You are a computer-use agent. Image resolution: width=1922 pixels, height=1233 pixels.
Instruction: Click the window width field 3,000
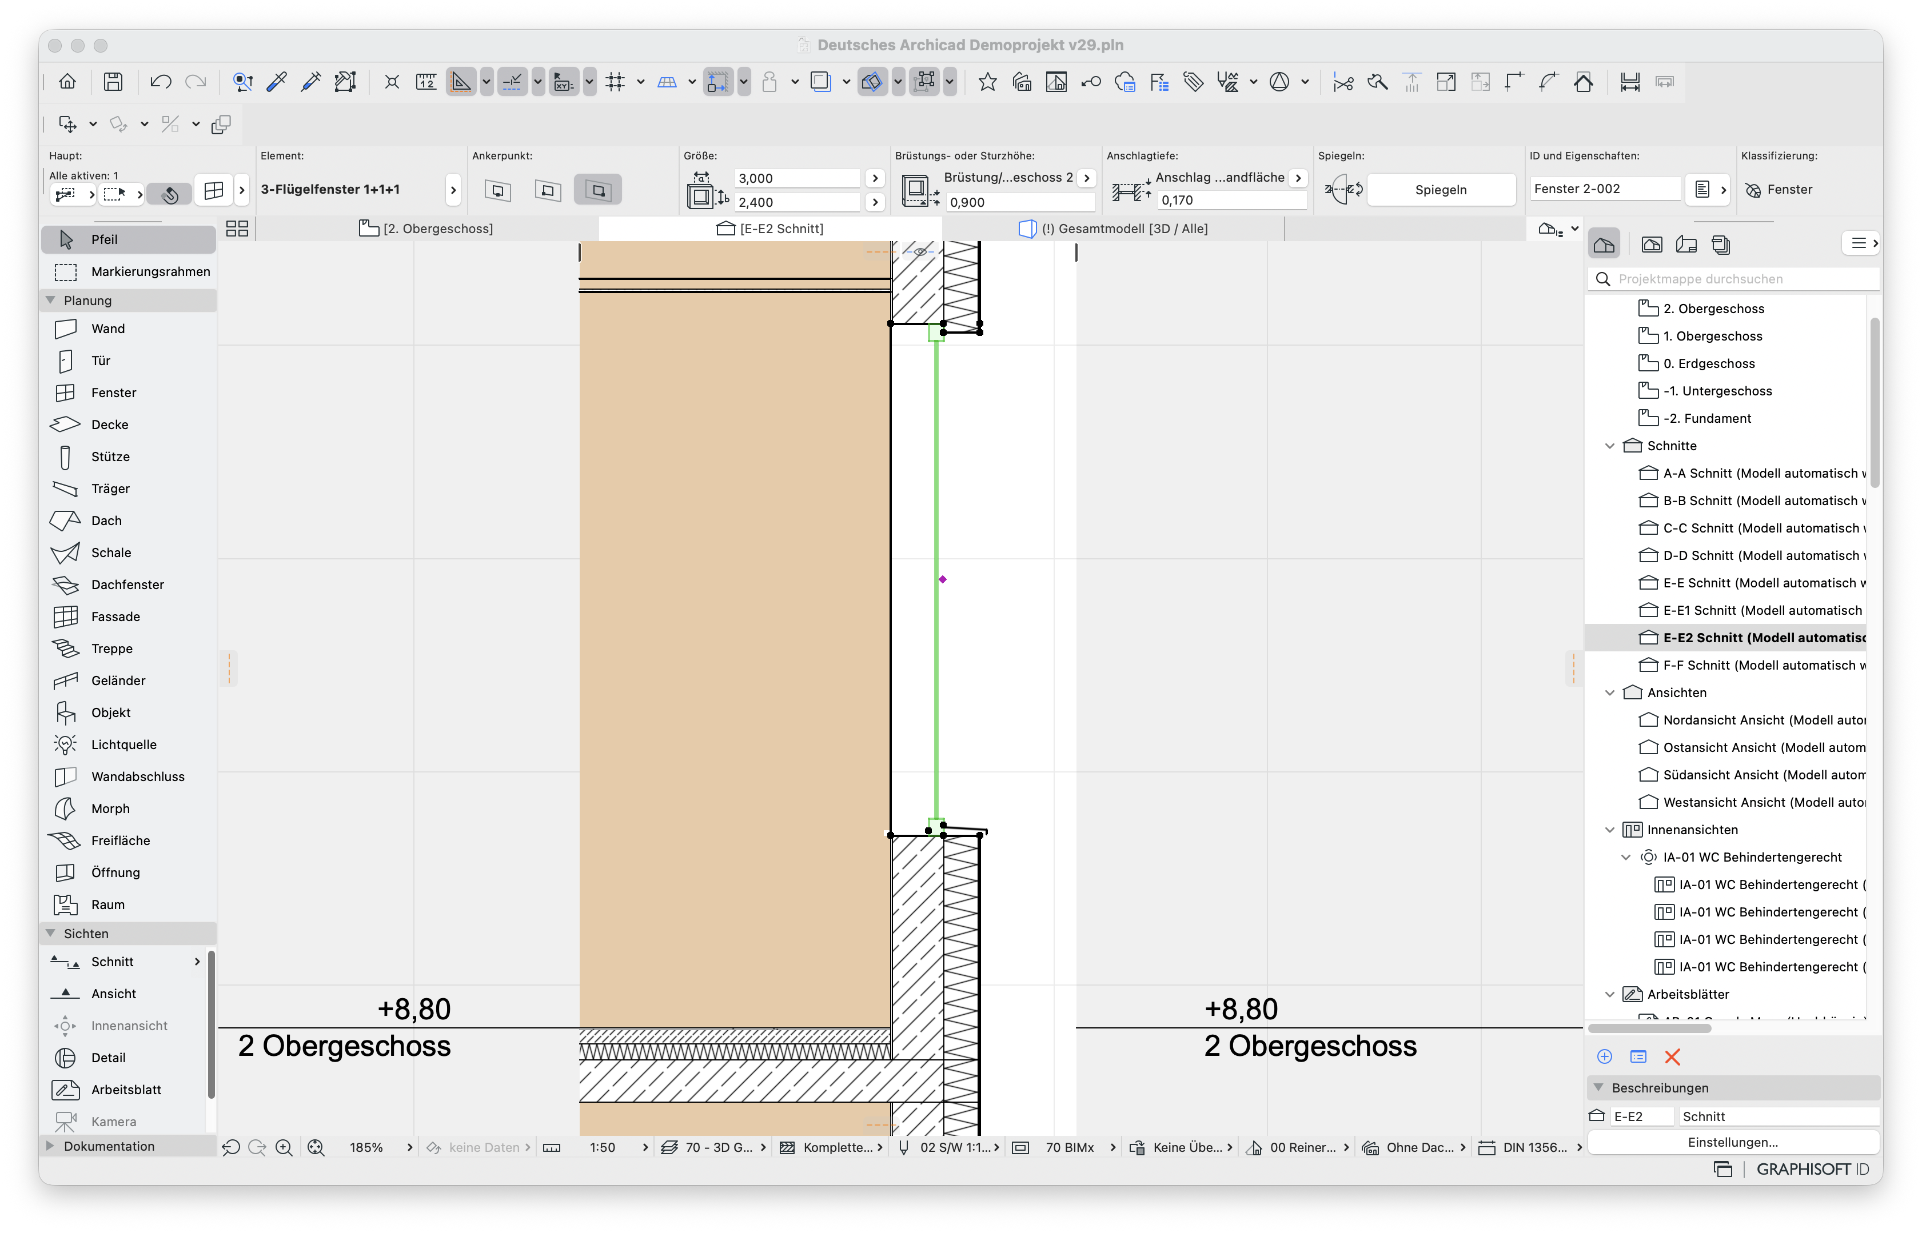(x=796, y=178)
